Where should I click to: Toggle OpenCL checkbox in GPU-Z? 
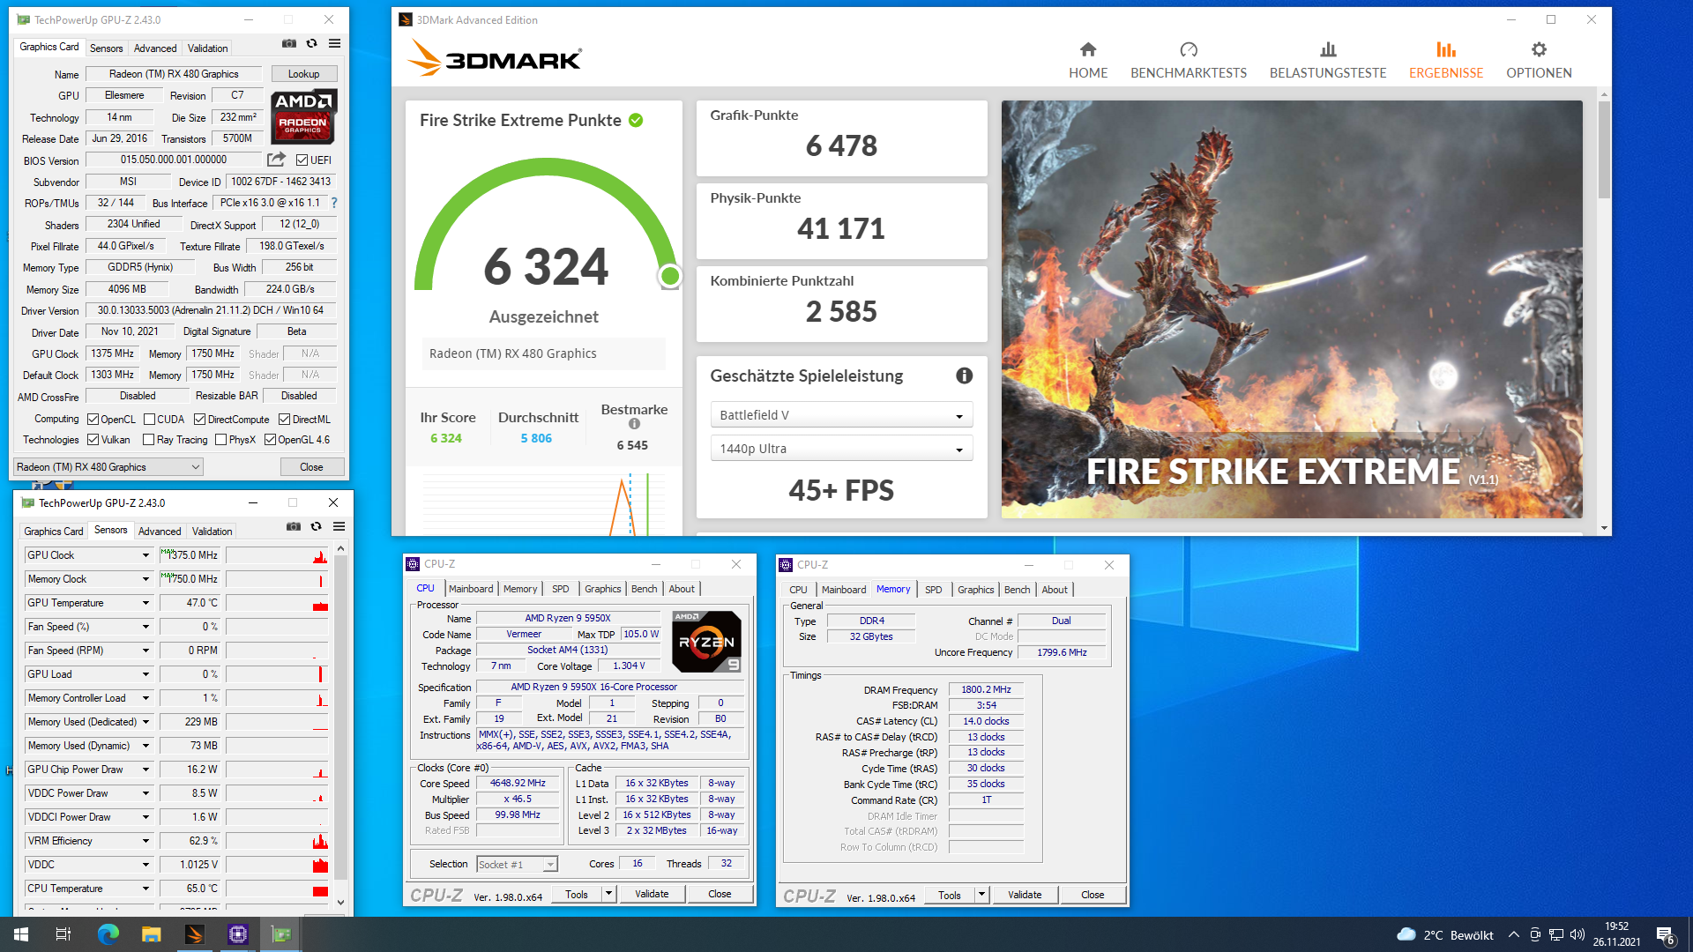93,420
